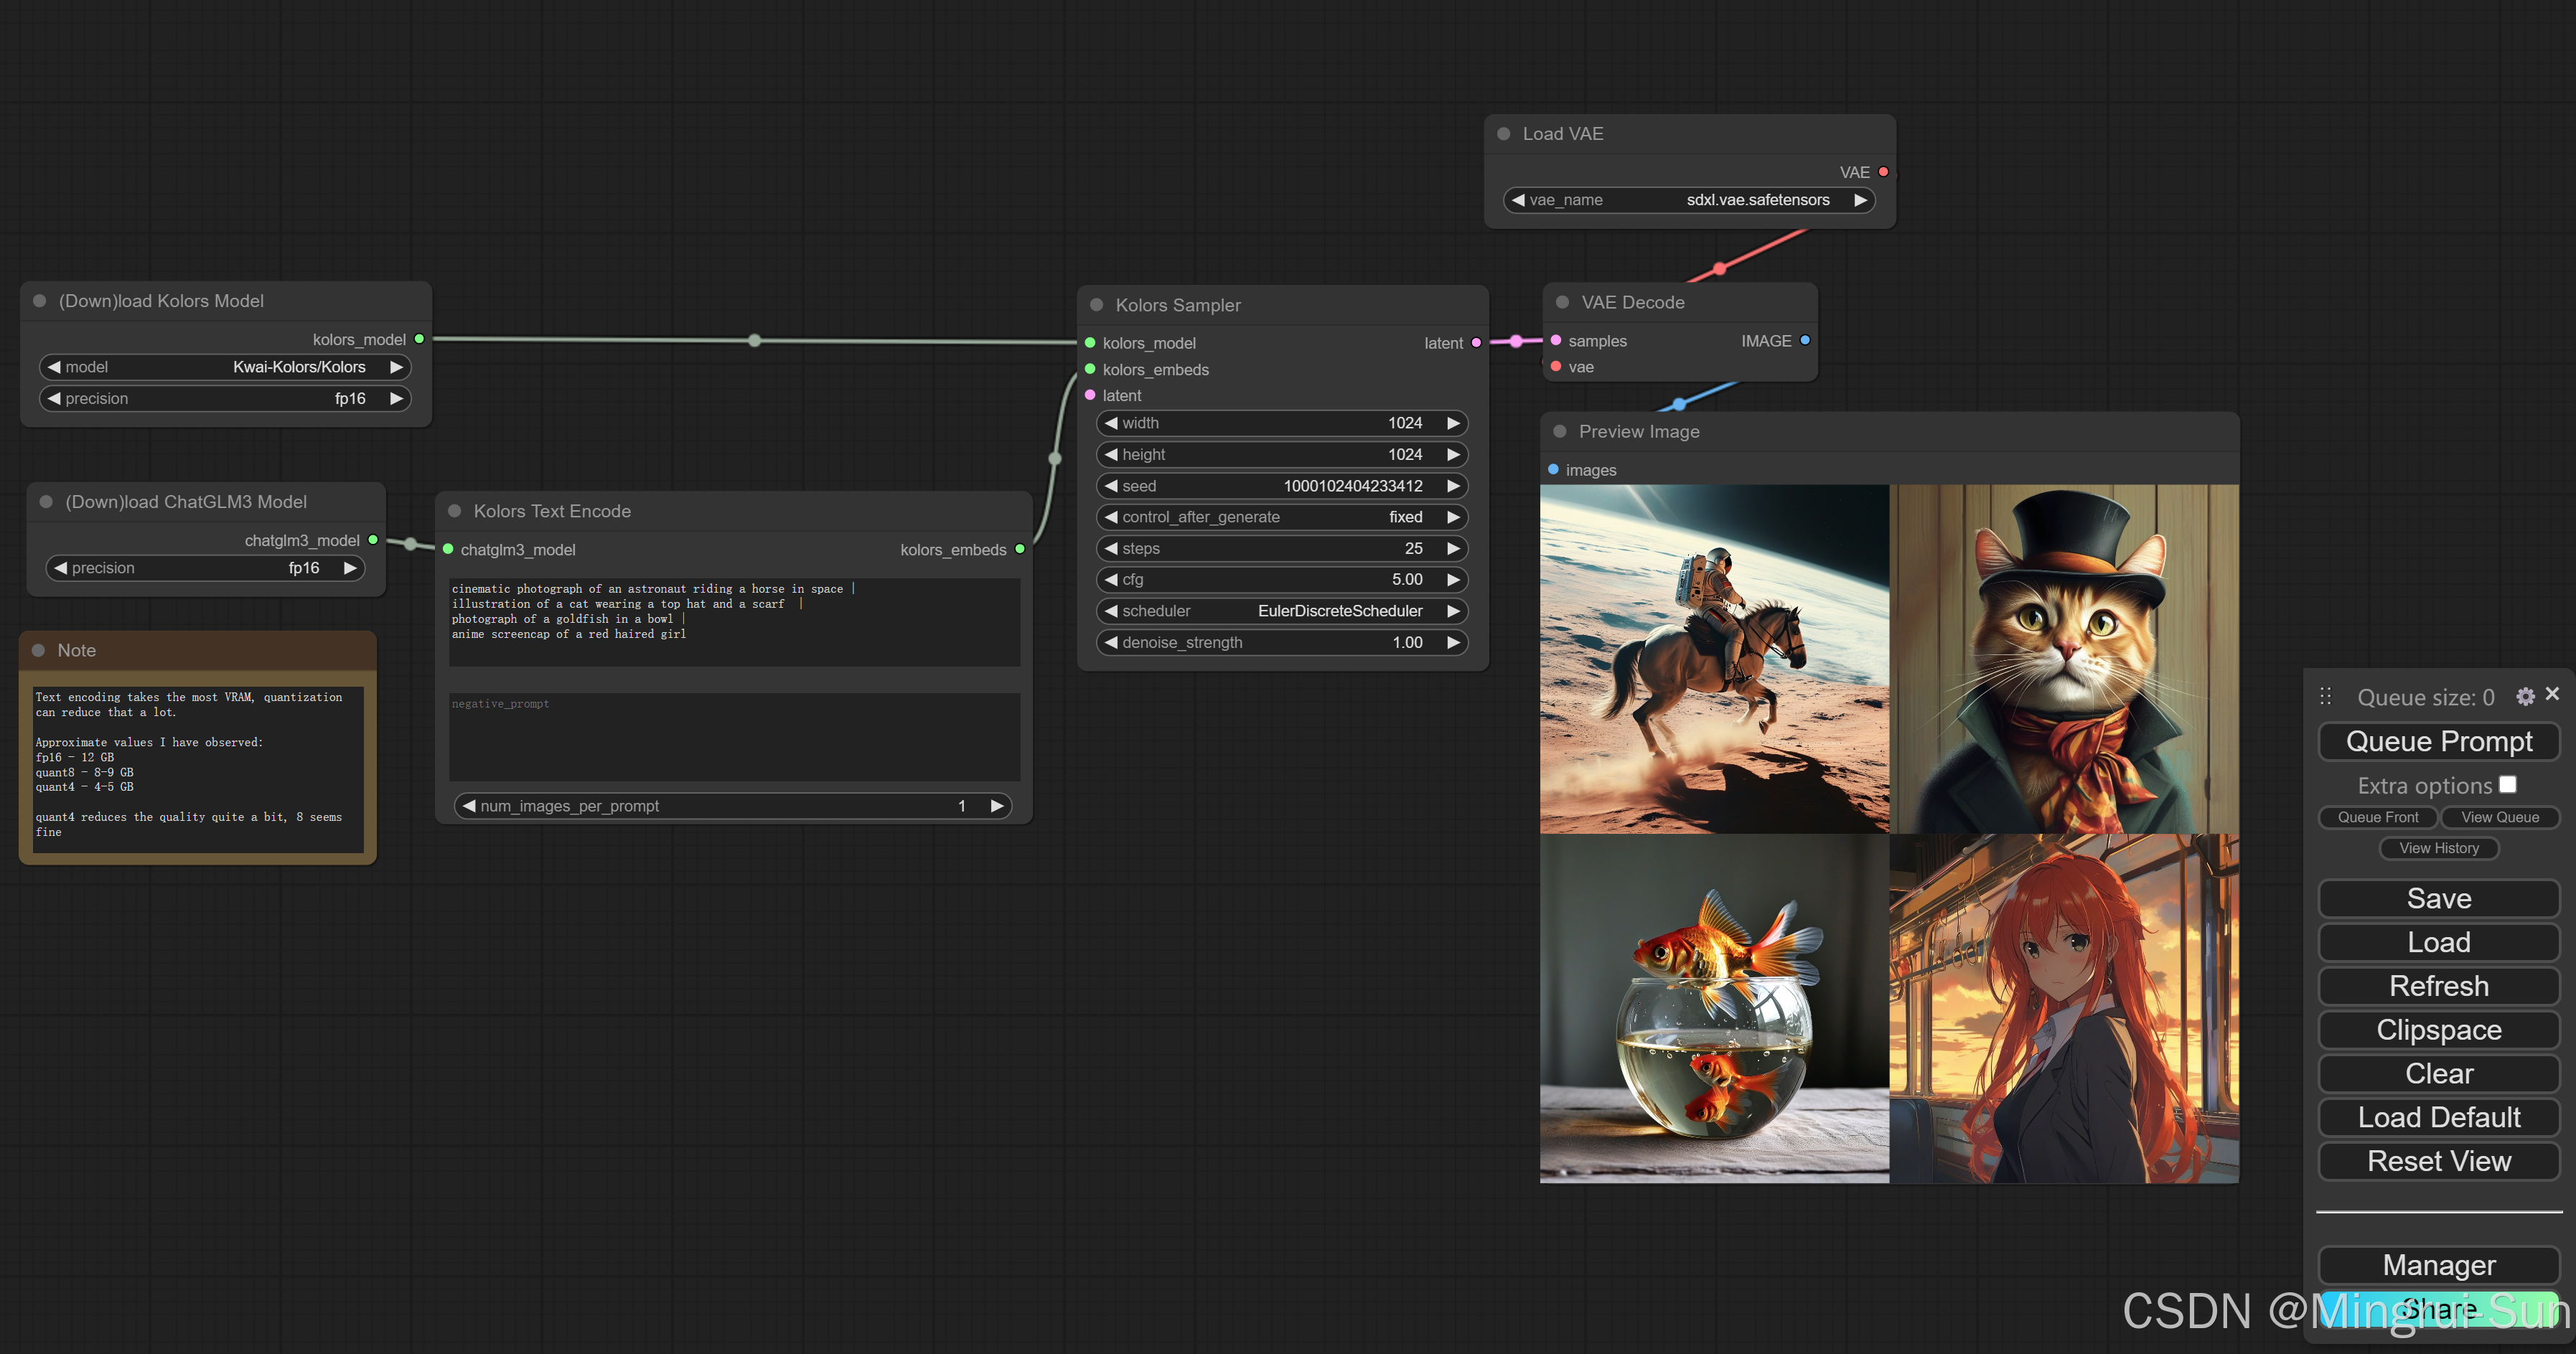This screenshot has height=1354, width=2576.
Task: Click the kolors_embeds output connector on Text Encode
Action: [1020, 549]
